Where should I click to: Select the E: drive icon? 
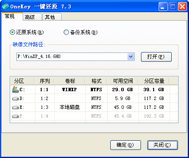point(16,108)
